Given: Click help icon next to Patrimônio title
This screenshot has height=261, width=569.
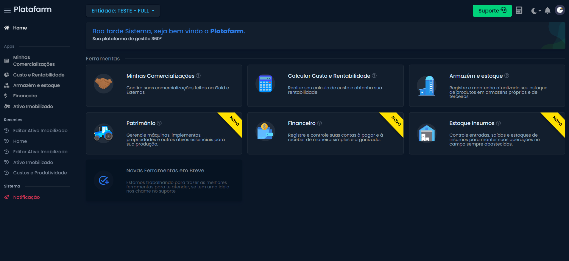Looking at the screenshot, I should [x=159, y=123].
